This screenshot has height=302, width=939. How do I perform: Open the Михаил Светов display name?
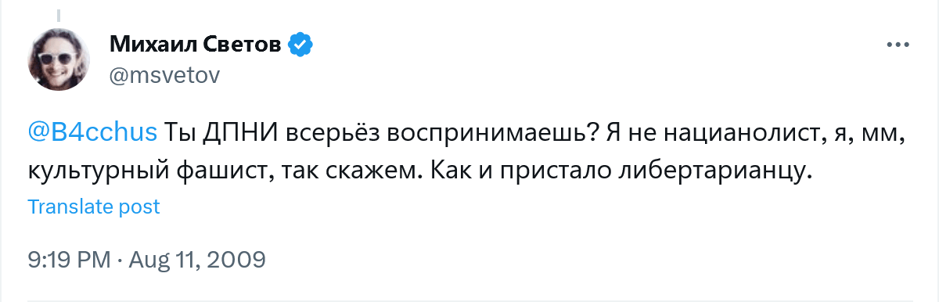coord(196,45)
